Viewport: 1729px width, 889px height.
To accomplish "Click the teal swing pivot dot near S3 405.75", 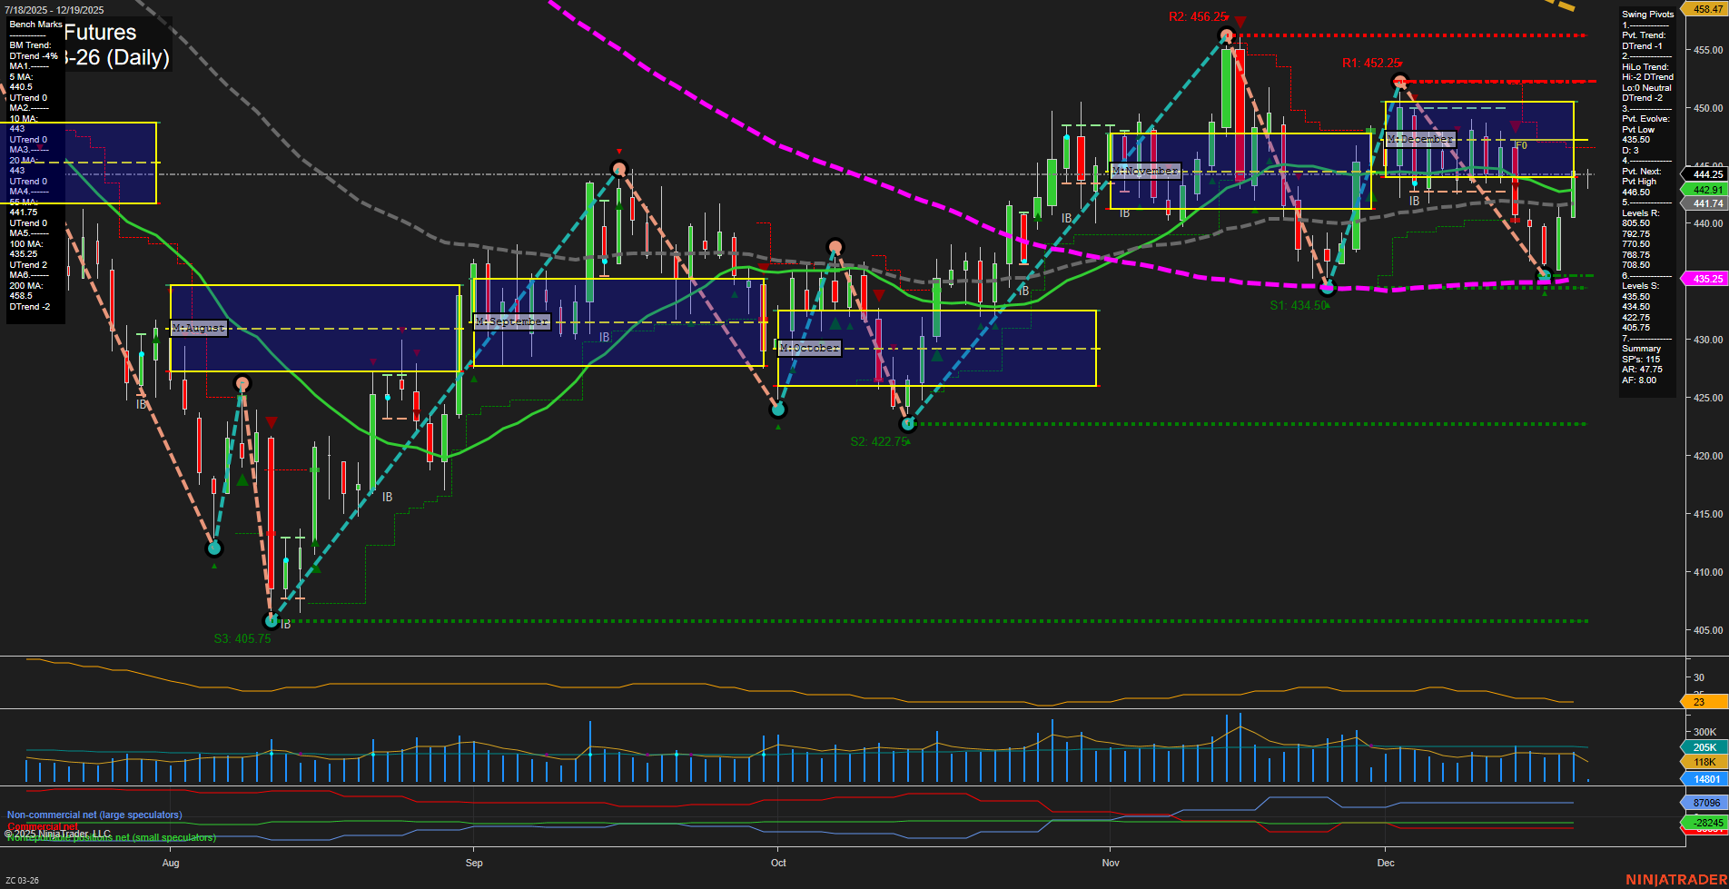I will point(271,621).
